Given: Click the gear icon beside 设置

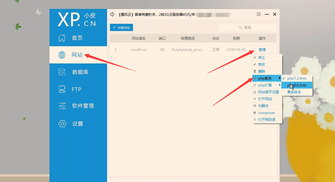Looking at the screenshot, I should (62, 124).
